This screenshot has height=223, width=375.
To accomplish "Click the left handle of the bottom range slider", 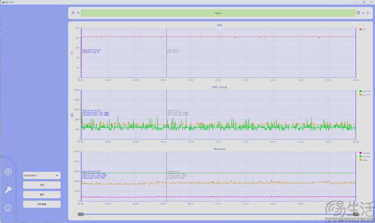I will pyautogui.click(x=80, y=214).
